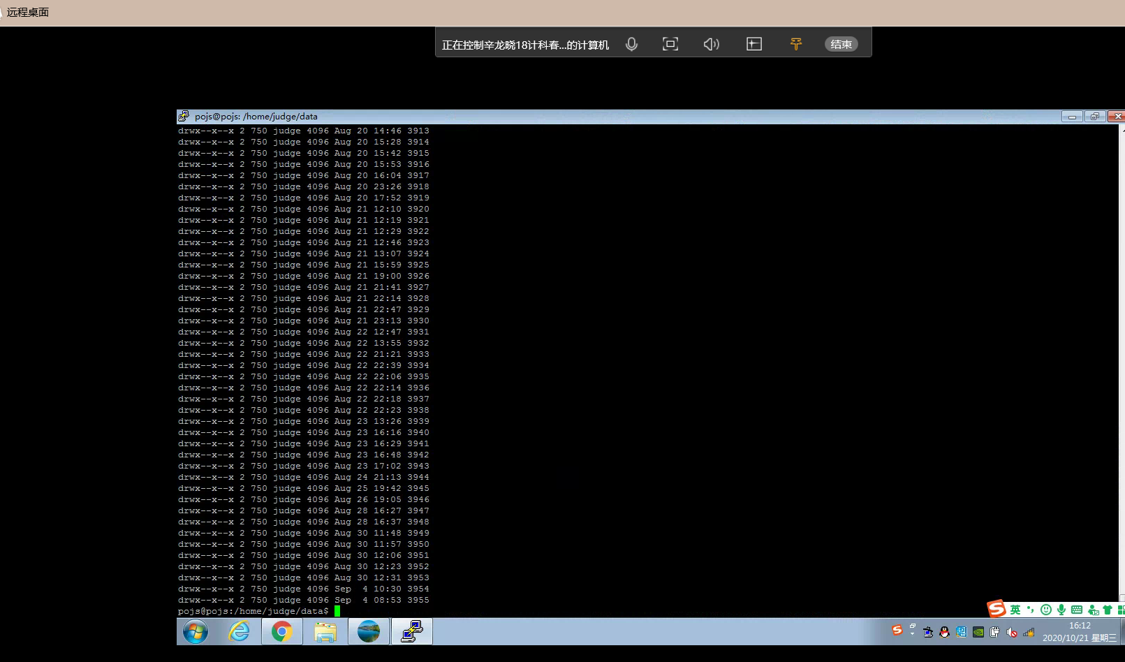Screen dimensions: 1125x662
Task: Click the computer monitor tray icon
Action: (928, 632)
